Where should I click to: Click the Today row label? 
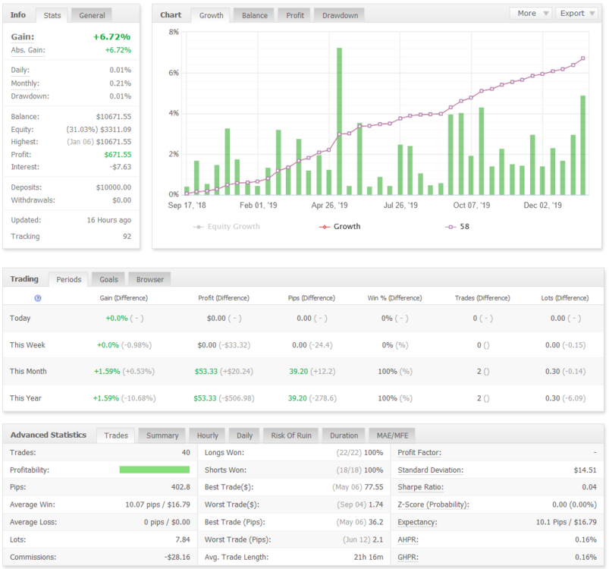[x=20, y=318]
